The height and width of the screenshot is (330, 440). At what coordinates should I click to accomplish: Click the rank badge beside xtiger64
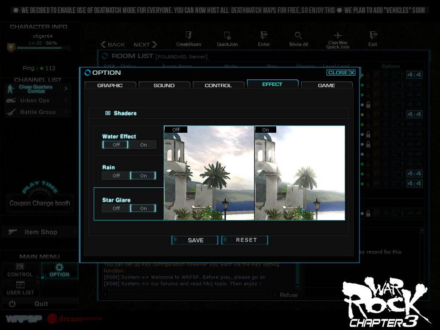coord(11,47)
